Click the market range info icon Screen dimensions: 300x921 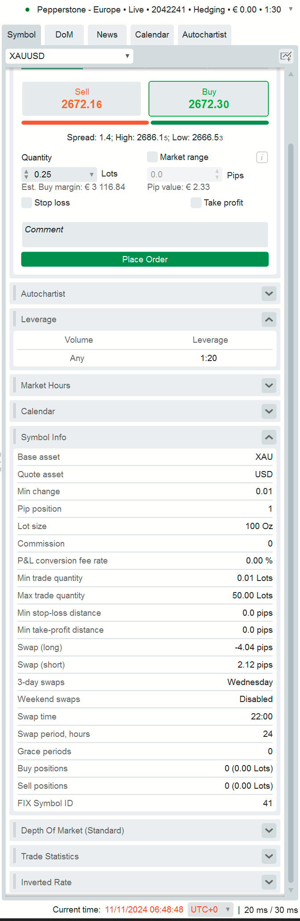[x=262, y=157]
